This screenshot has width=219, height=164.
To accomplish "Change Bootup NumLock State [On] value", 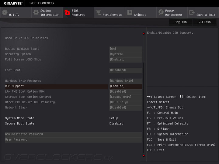I will (x=126, y=49).
